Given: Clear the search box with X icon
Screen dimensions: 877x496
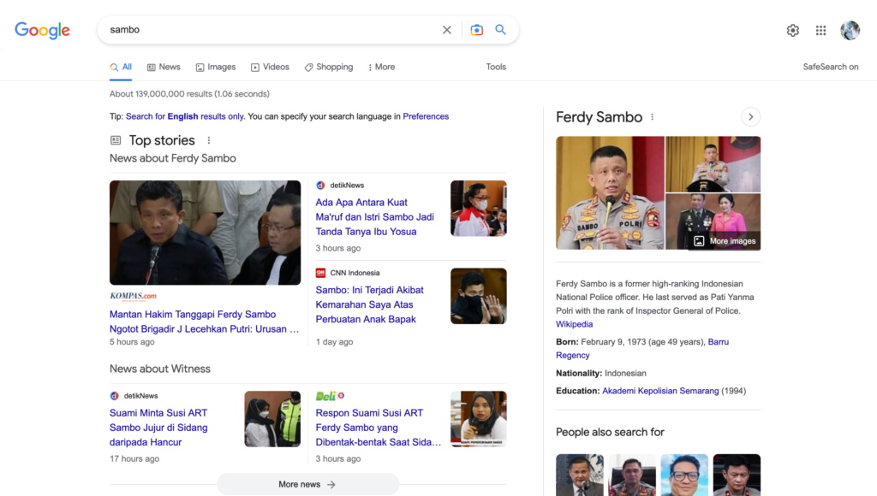Looking at the screenshot, I should pyautogui.click(x=446, y=30).
